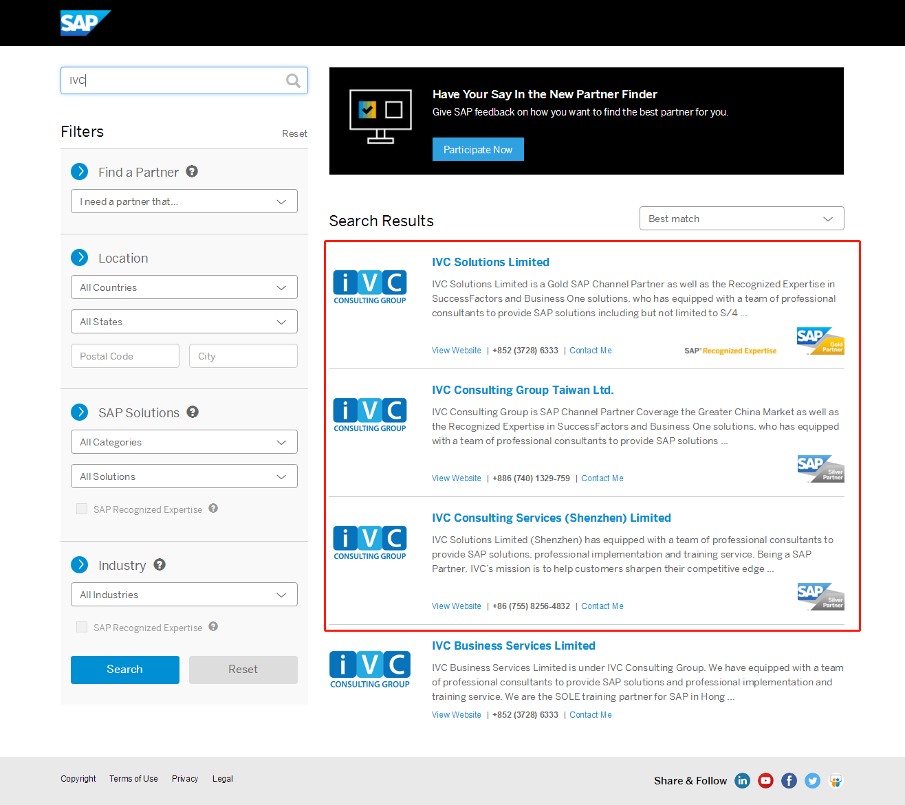This screenshot has width=905, height=805.
Task: Click the search magnifier icon
Action: coord(293,81)
